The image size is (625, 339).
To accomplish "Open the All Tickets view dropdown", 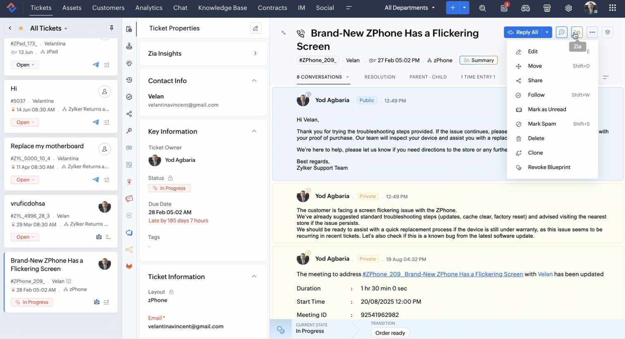I will pos(49,29).
